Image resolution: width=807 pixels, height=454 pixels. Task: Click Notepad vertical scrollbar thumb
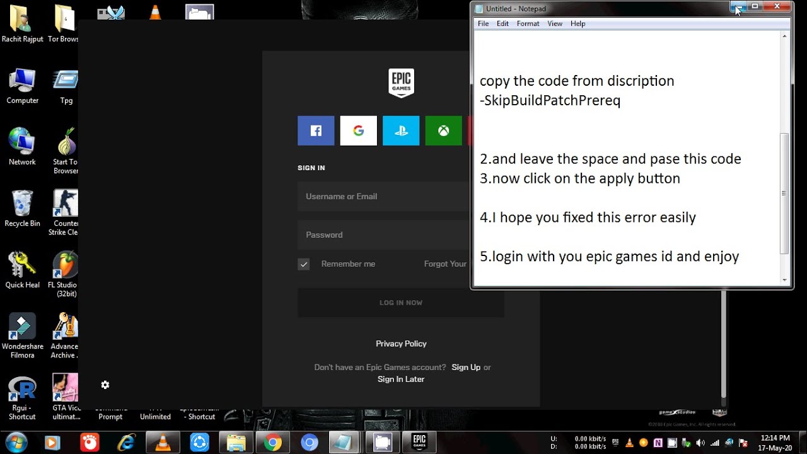click(x=784, y=194)
